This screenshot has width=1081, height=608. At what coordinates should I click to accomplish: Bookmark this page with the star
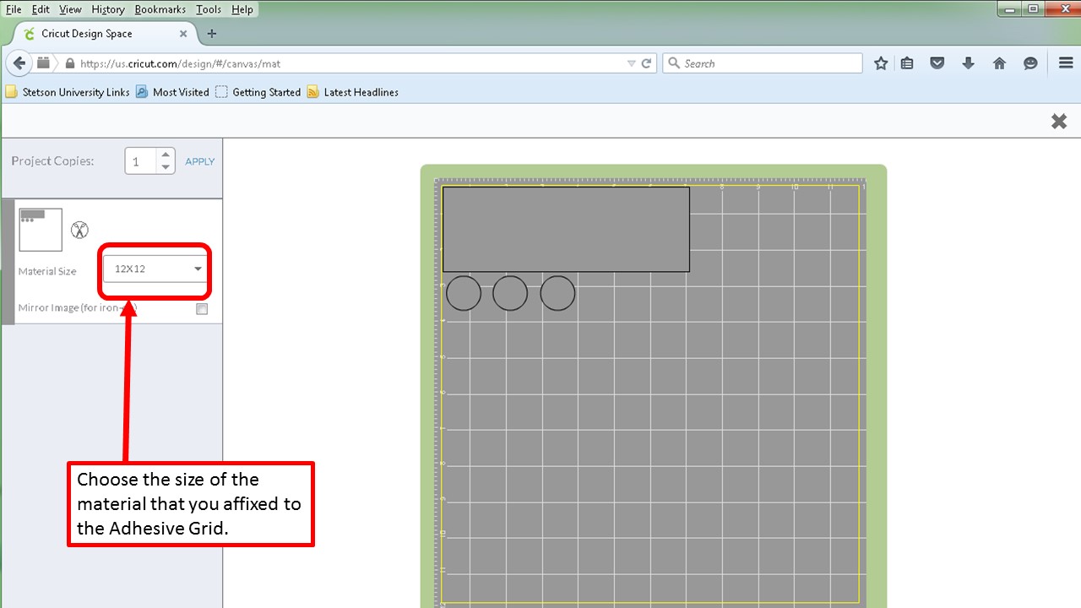pos(881,63)
